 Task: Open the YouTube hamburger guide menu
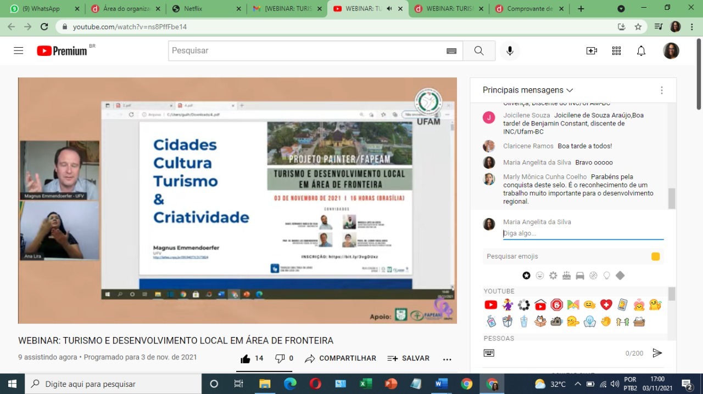(18, 50)
